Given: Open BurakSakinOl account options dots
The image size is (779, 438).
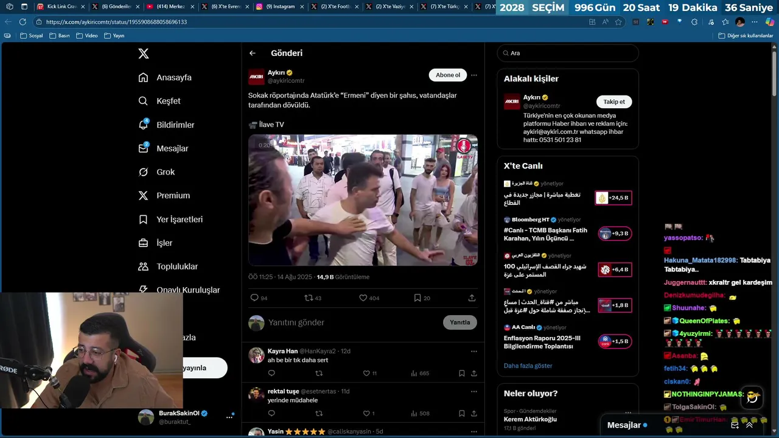Looking at the screenshot, I should pos(229,417).
